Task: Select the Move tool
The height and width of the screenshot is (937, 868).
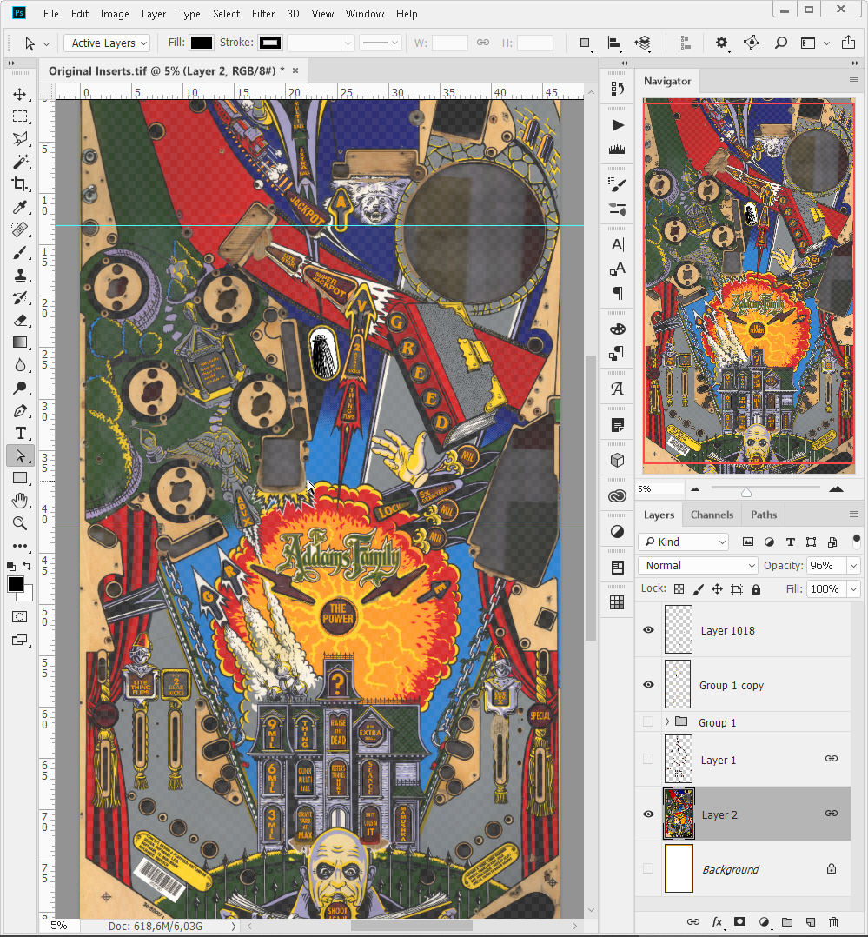Action: pos(19,94)
